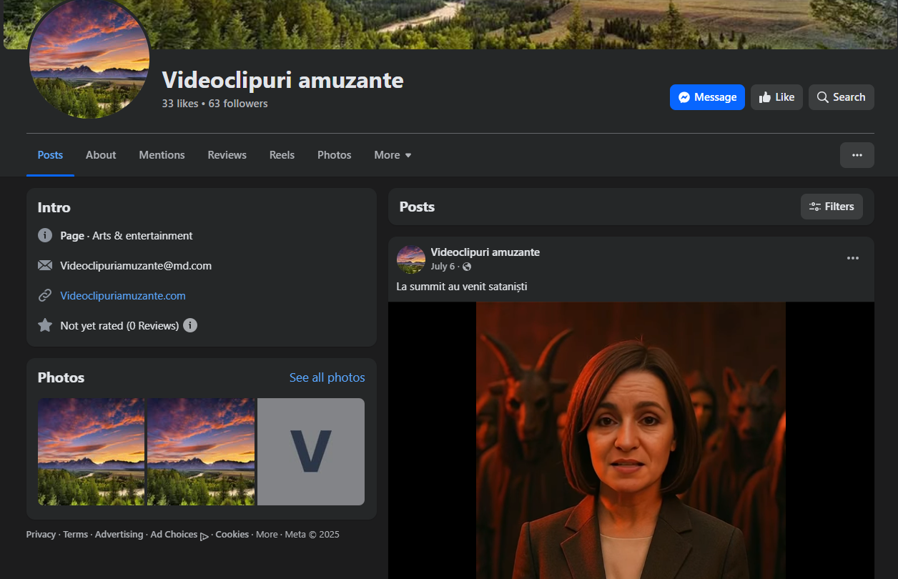
Task: Click the Not yet rated (0 Reviews) text
Action: tap(119, 325)
